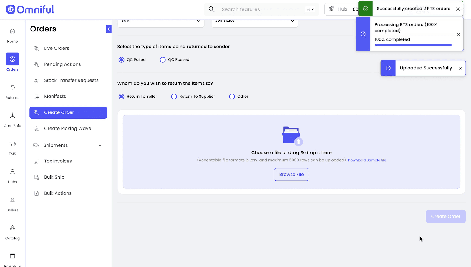Click the Browse File button
471x267 pixels.
291,175
